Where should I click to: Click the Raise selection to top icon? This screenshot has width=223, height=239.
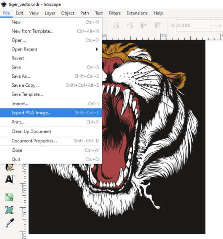pyautogui.click(x=158, y=25)
